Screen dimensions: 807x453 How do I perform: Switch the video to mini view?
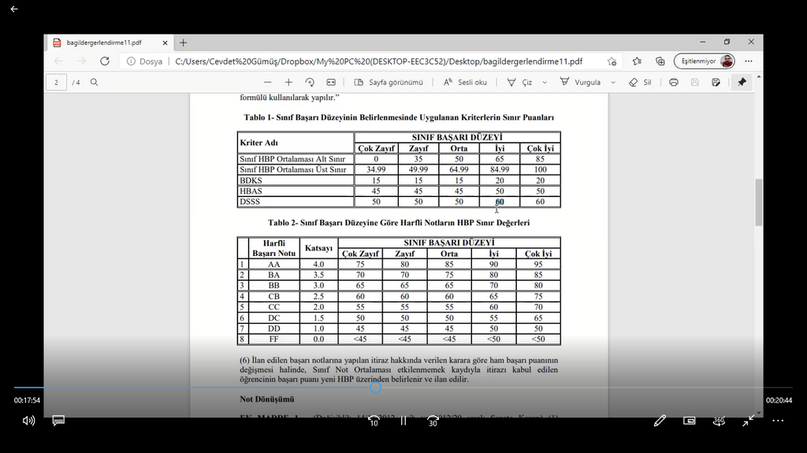tap(689, 421)
